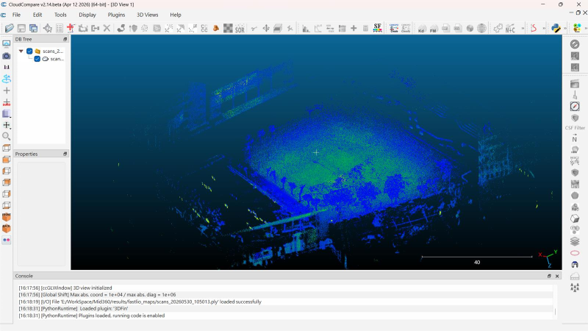588x331 pixels.
Task: Uncheck the scans_2... folder checkbox
Action: (29, 51)
